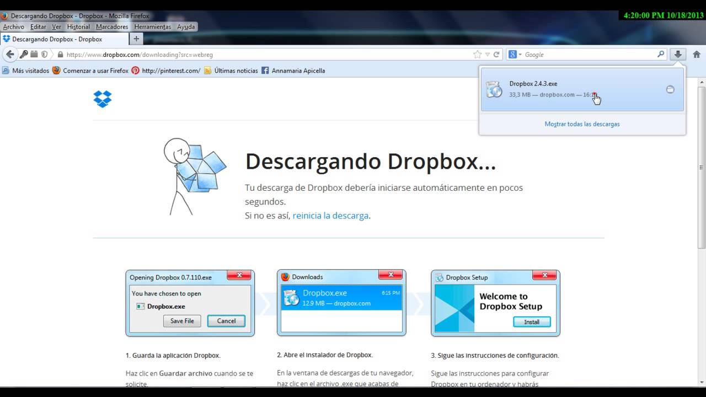
Task: Go to the Firefox home page icon
Action: click(x=696, y=54)
